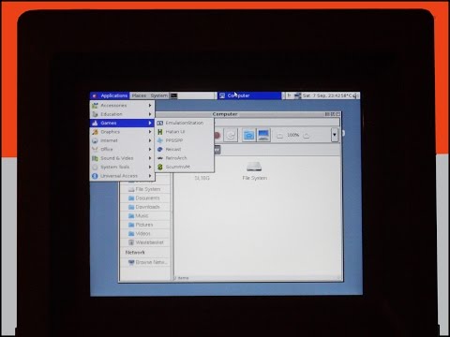The width and height of the screenshot is (450, 337).
Task: Click the red Stop button in the file manager toolbar
Action: pyautogui.click(x=217, y=136)
